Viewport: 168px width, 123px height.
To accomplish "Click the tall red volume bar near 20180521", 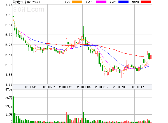I will click(66, 117).
